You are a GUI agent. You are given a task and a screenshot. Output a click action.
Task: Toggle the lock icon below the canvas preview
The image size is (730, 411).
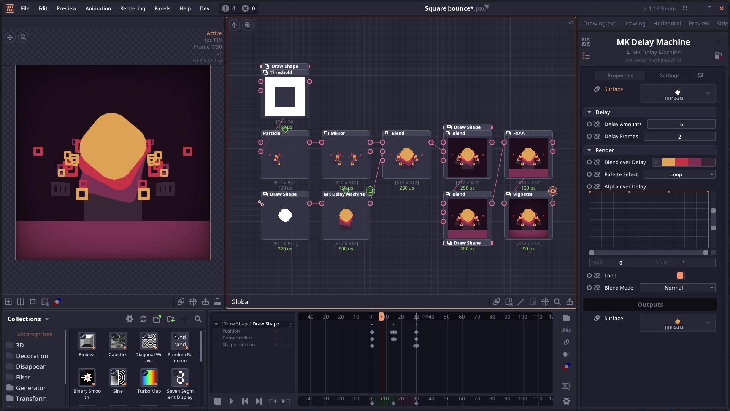pyautogui.click(x=217, y=302)
